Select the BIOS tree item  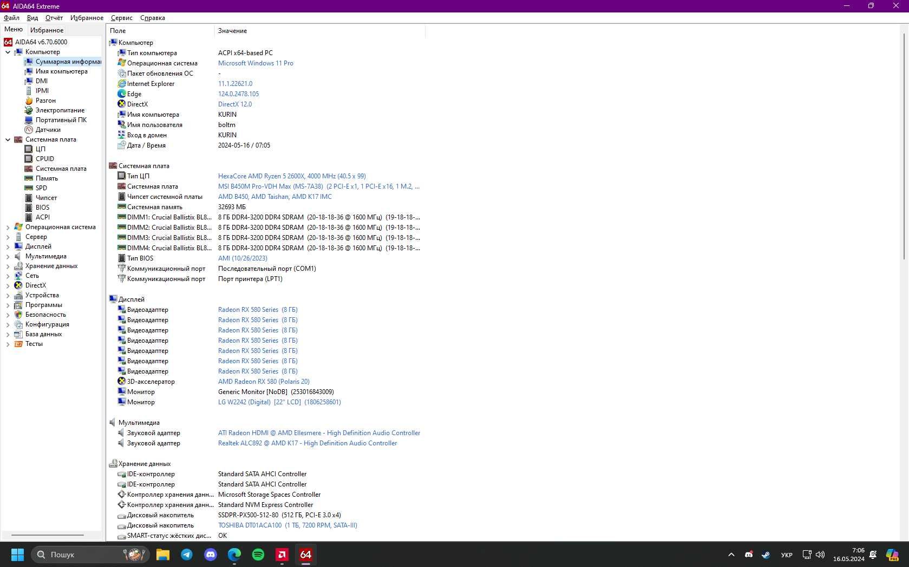click(42, 208)
